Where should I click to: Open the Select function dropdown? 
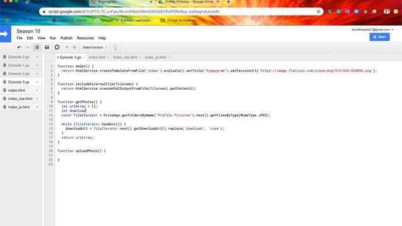tap(95, 48)
